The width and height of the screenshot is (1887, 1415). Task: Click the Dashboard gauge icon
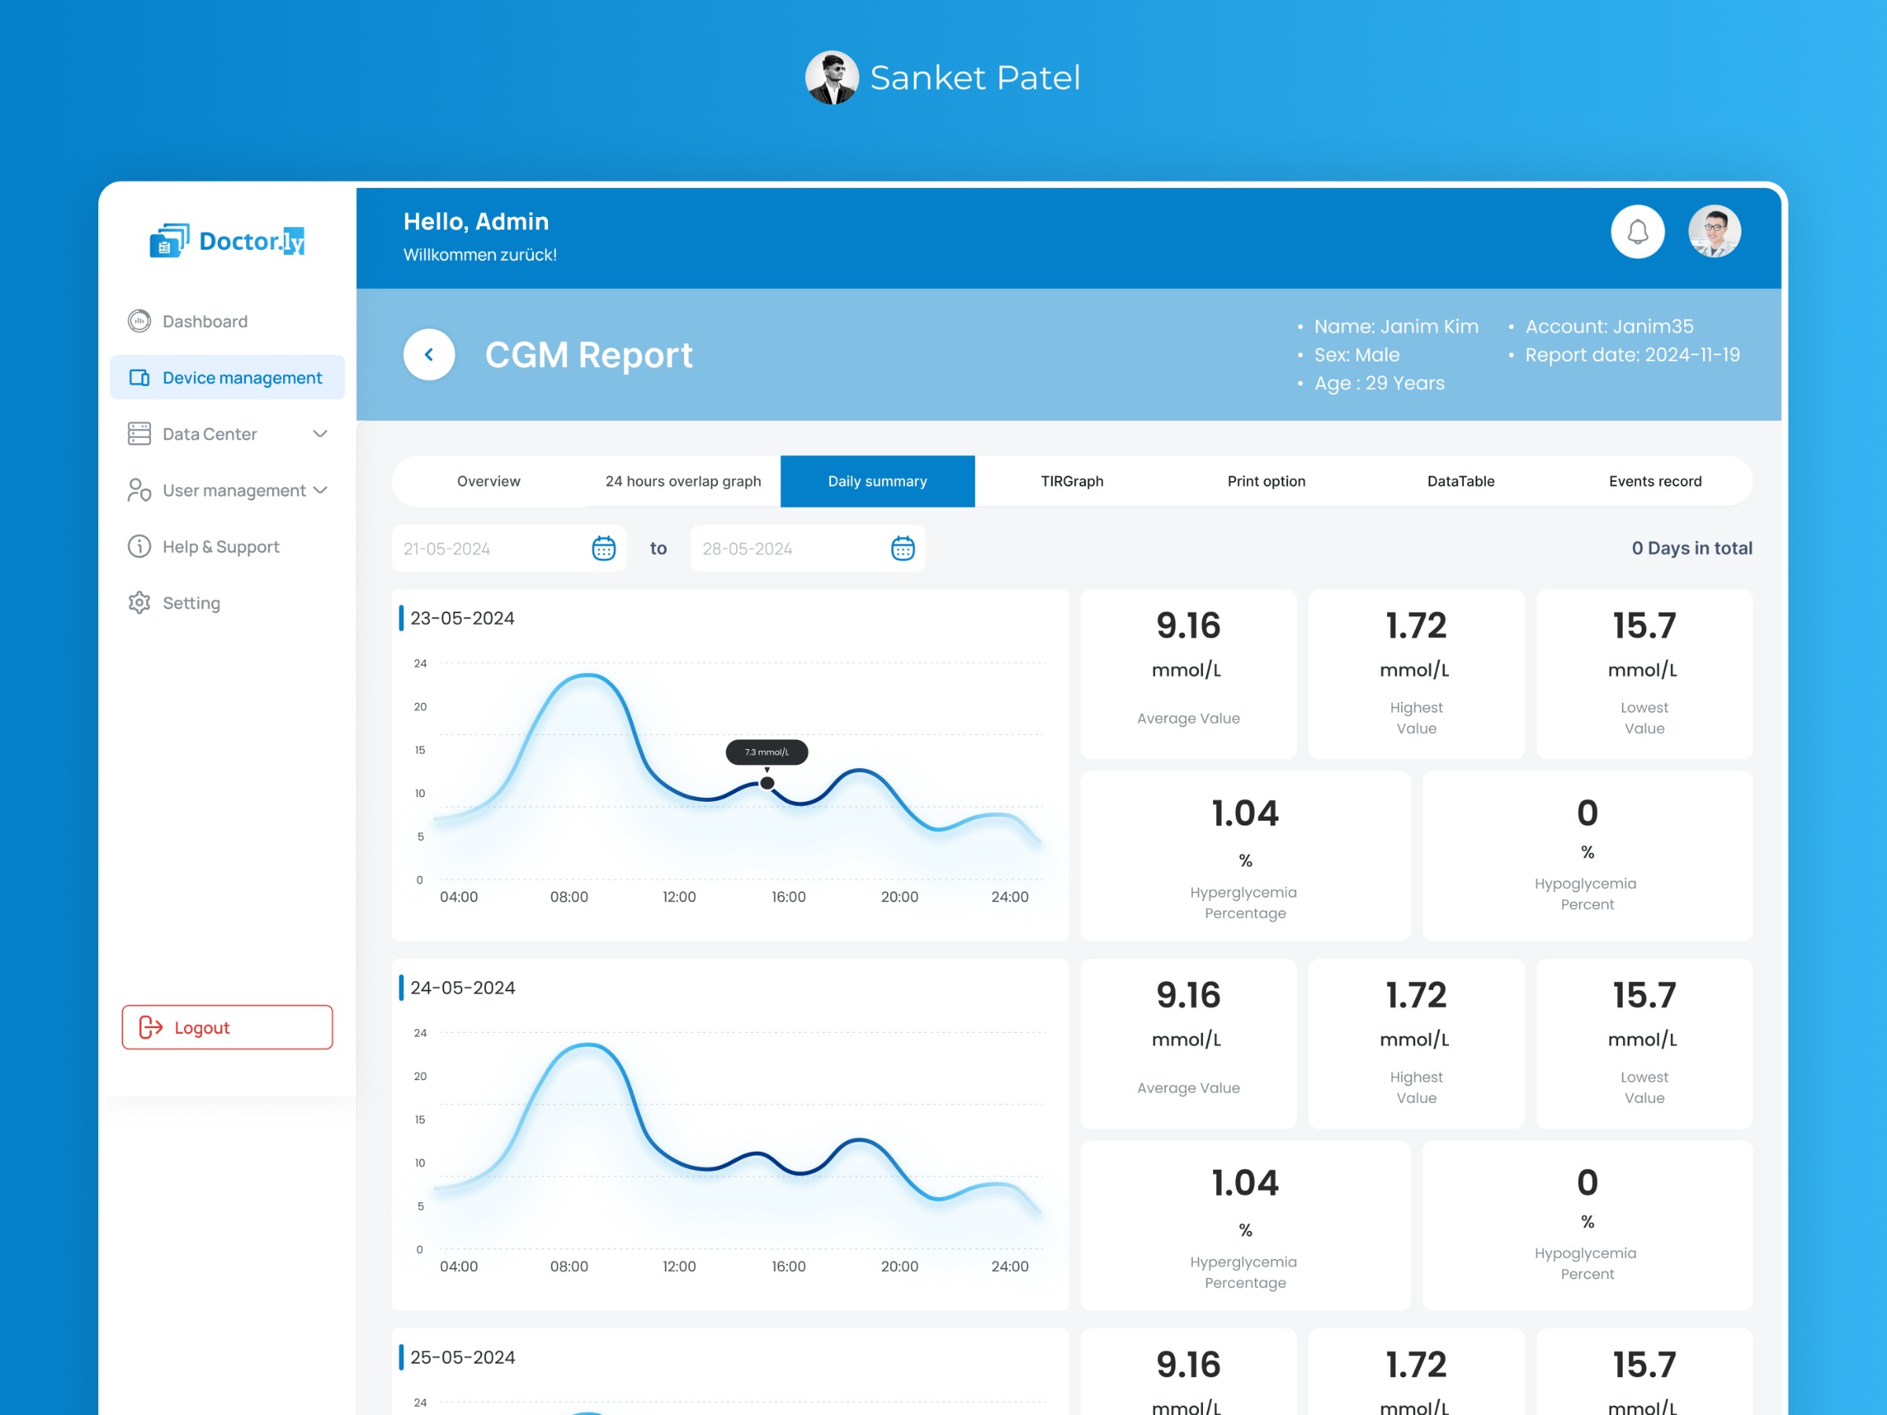click(139, 321)
